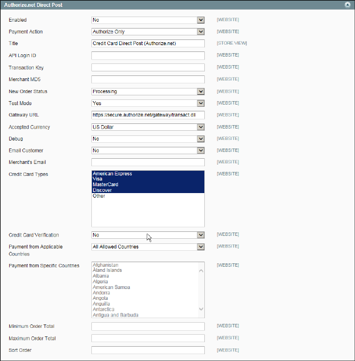Select Discover in Credit Card Types
Screen dimensions: 355x361
pos(148,190)
